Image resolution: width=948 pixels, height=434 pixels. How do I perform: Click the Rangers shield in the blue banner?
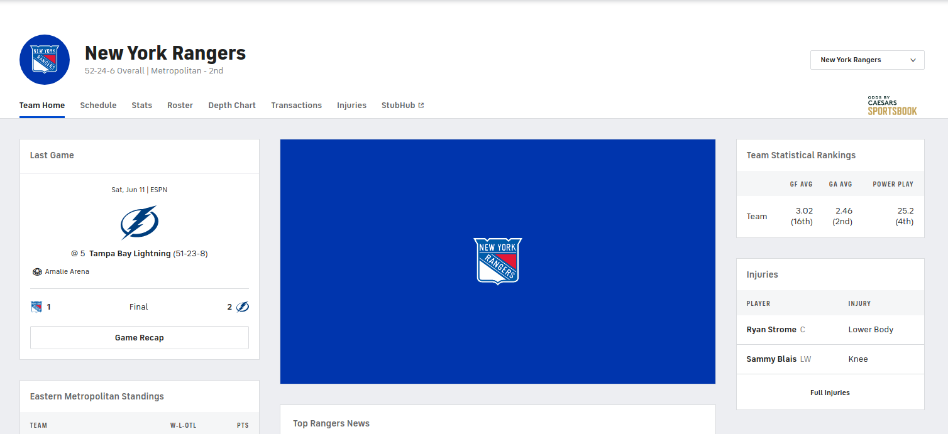point(498,261)
